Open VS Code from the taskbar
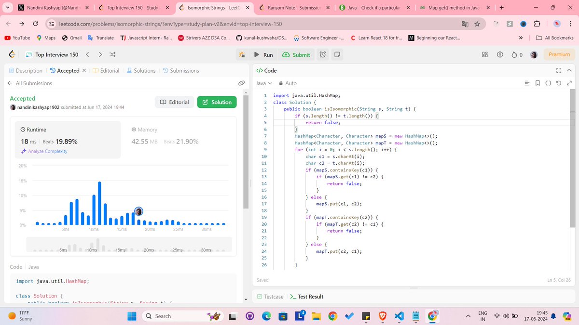 [x=399, y=316]
